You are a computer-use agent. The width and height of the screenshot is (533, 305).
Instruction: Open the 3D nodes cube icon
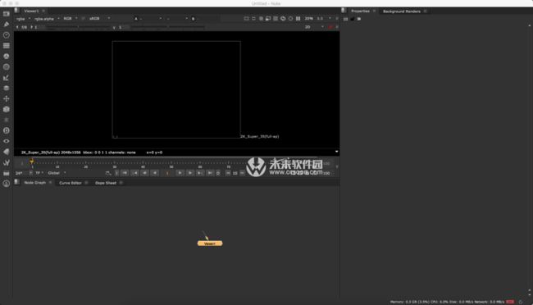[x=6, y=109]
